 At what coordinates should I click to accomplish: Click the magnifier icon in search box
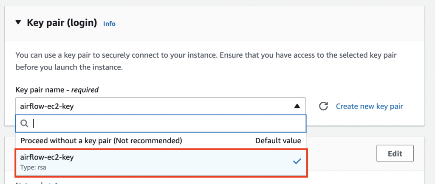click(x=24, y=123)
